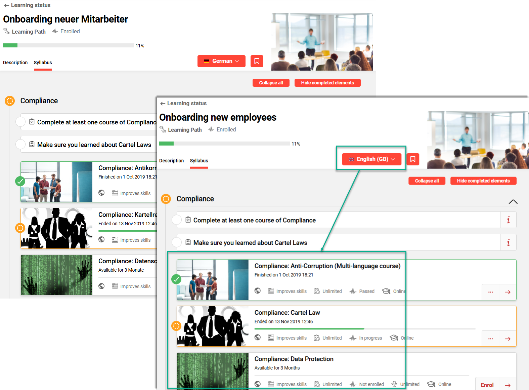This screenshot has width=529, height=390.
Task: Toggle circle for Cartel Laws task in German view
Action: (x=20, y=144)
